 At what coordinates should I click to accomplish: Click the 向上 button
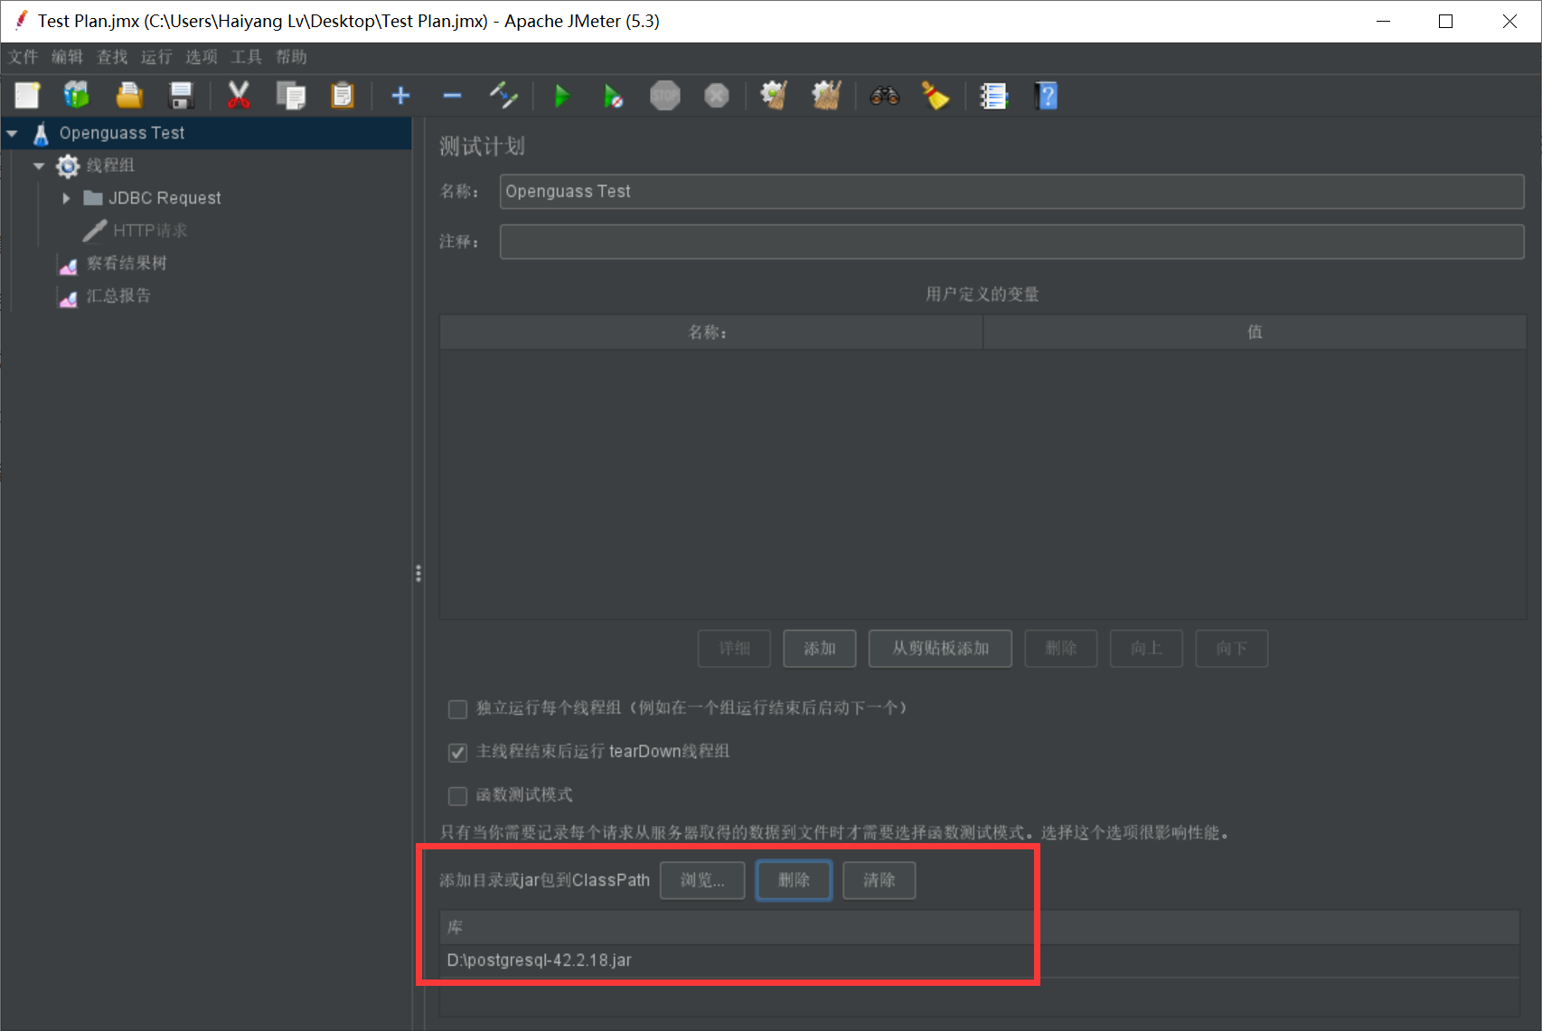[x=1146, y=649]
